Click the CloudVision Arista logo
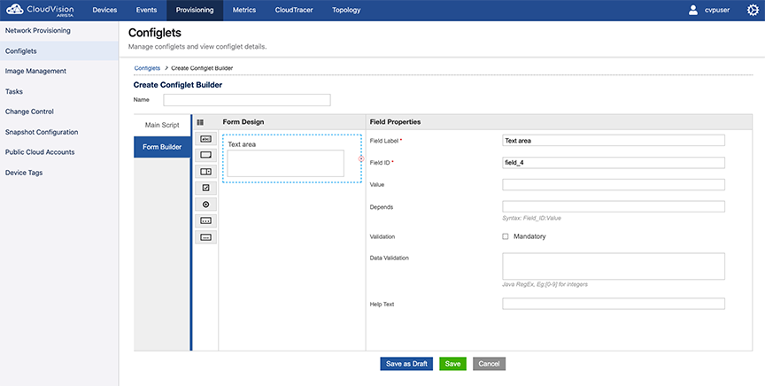 (40, 10)
